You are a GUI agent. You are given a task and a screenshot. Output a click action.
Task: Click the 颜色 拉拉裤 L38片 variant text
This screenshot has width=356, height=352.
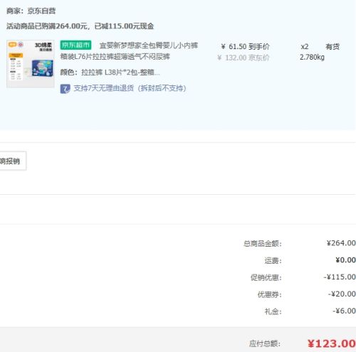(x=110, y=73)
